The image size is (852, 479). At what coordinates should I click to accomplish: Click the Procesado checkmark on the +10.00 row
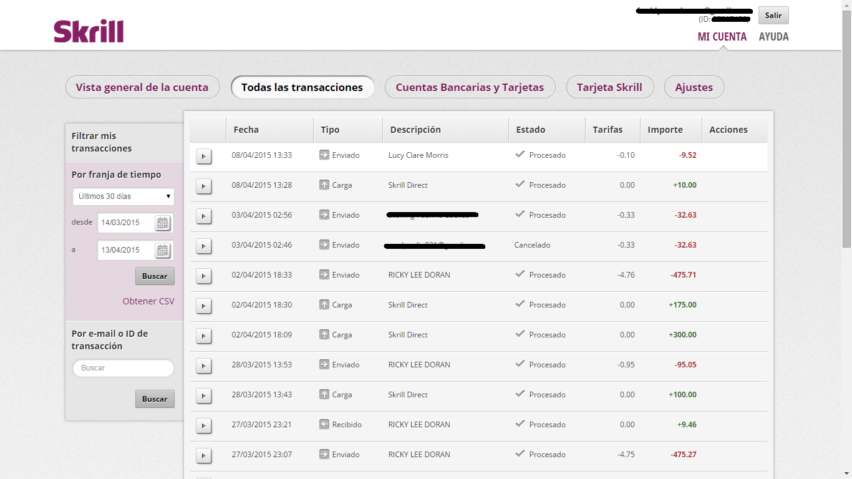(x=520, y=184)
